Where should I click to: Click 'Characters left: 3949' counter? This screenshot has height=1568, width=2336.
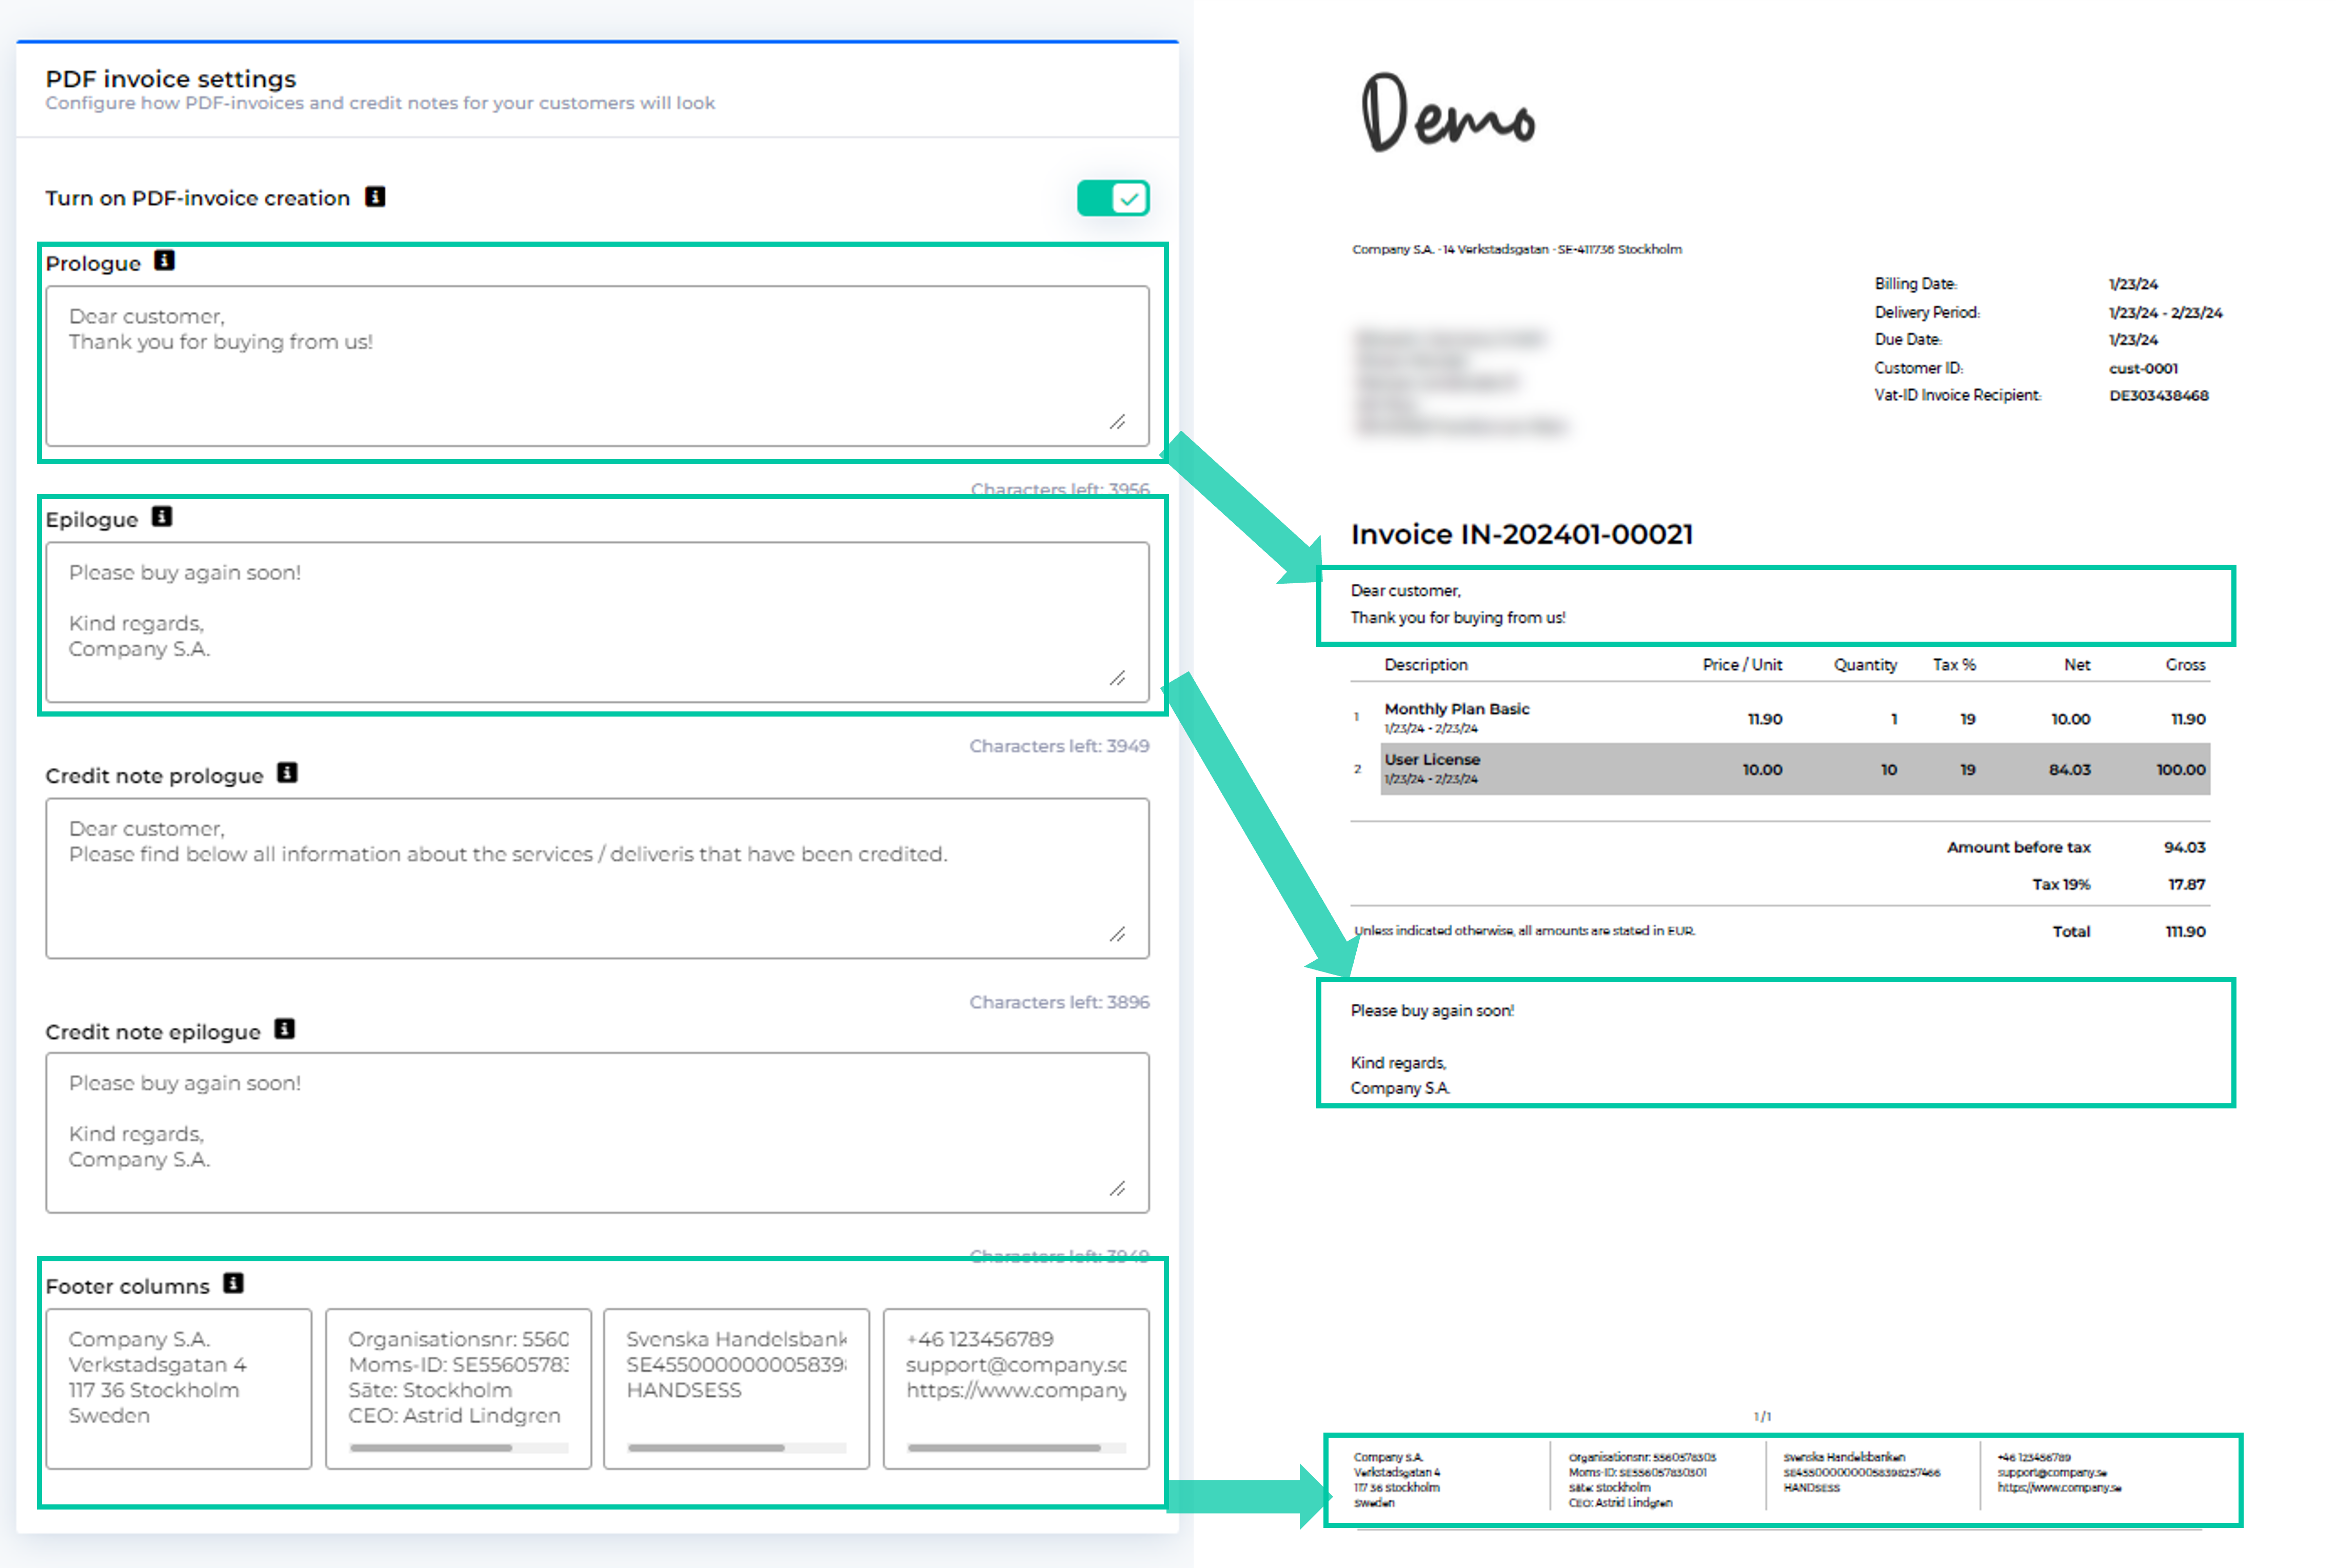[x=1059, y=746]
